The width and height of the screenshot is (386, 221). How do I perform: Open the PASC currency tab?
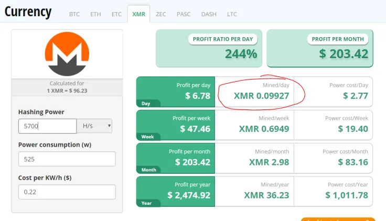(184, 14)
